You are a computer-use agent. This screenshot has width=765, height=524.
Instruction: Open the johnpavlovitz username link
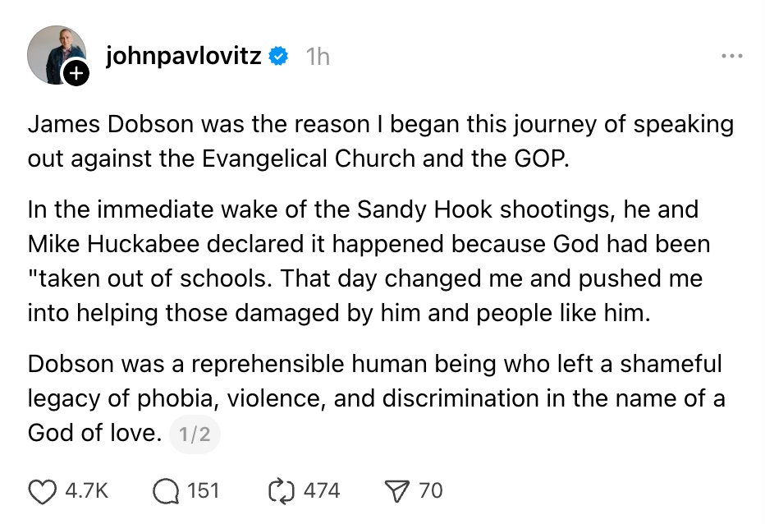point(182,56)
